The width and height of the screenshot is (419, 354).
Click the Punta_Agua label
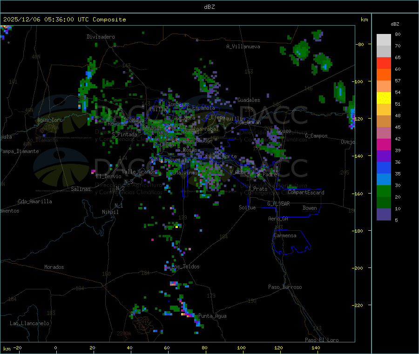[x=212, y=316]
